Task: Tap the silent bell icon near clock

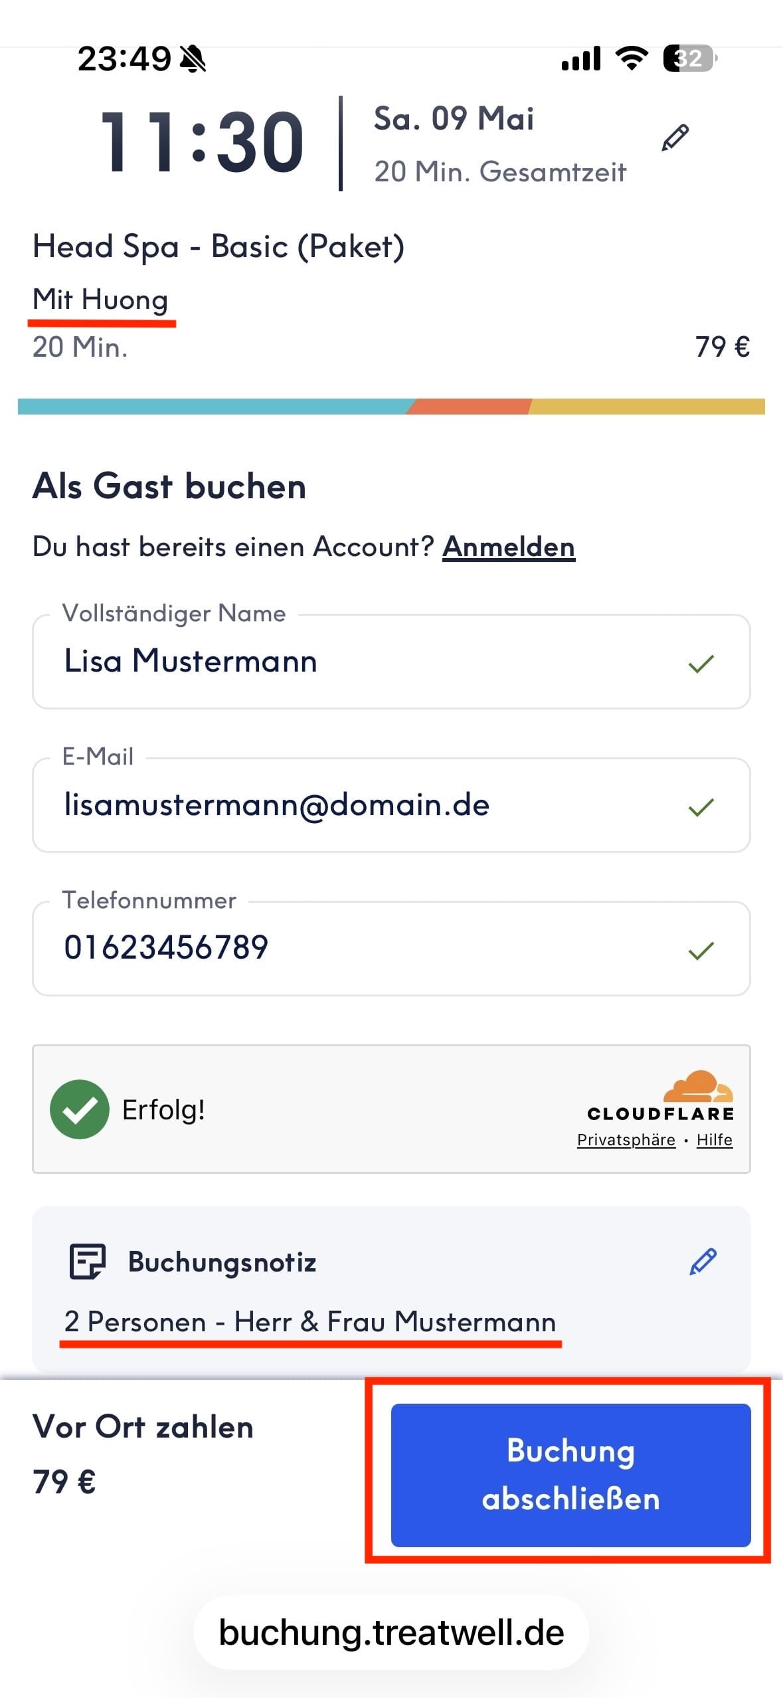Action: click(x=193, y=59)
